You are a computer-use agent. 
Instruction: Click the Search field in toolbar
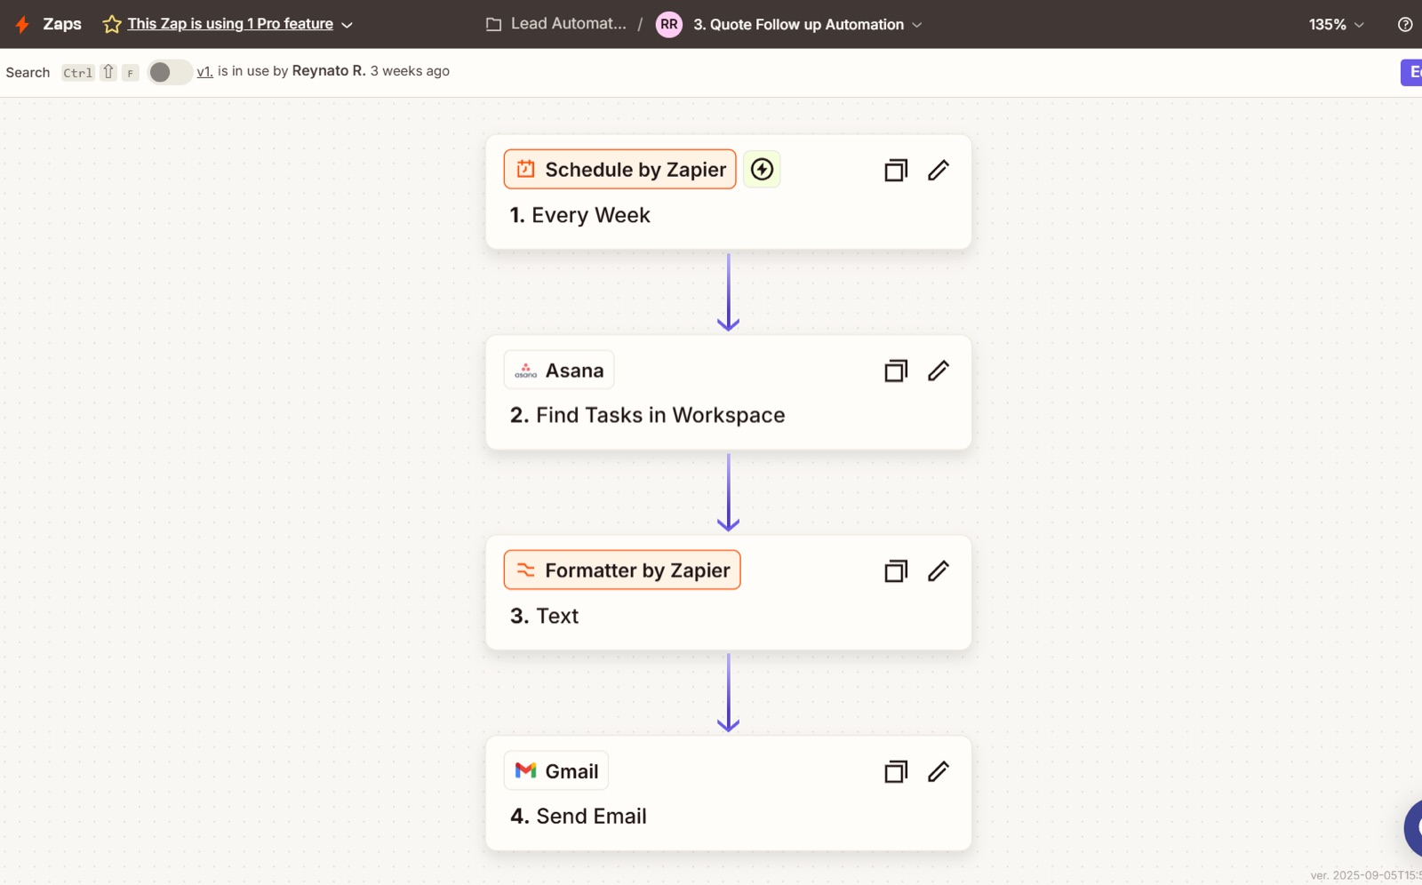point(28,73)
